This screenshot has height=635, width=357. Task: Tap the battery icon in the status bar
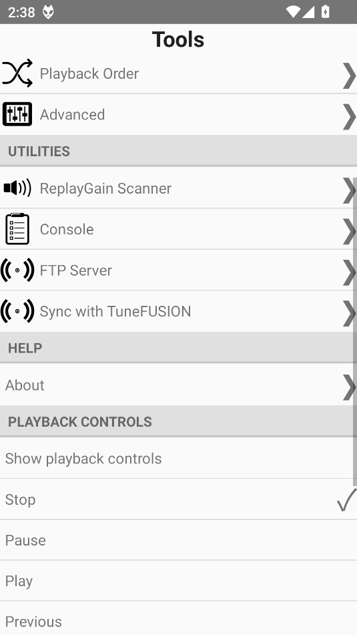coord(325,12)
